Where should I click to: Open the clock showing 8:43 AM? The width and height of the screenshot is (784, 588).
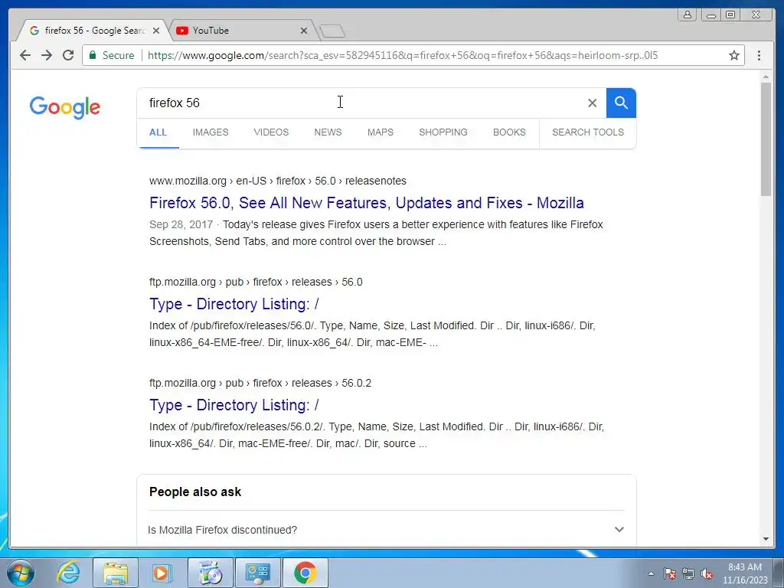(745, 573)
